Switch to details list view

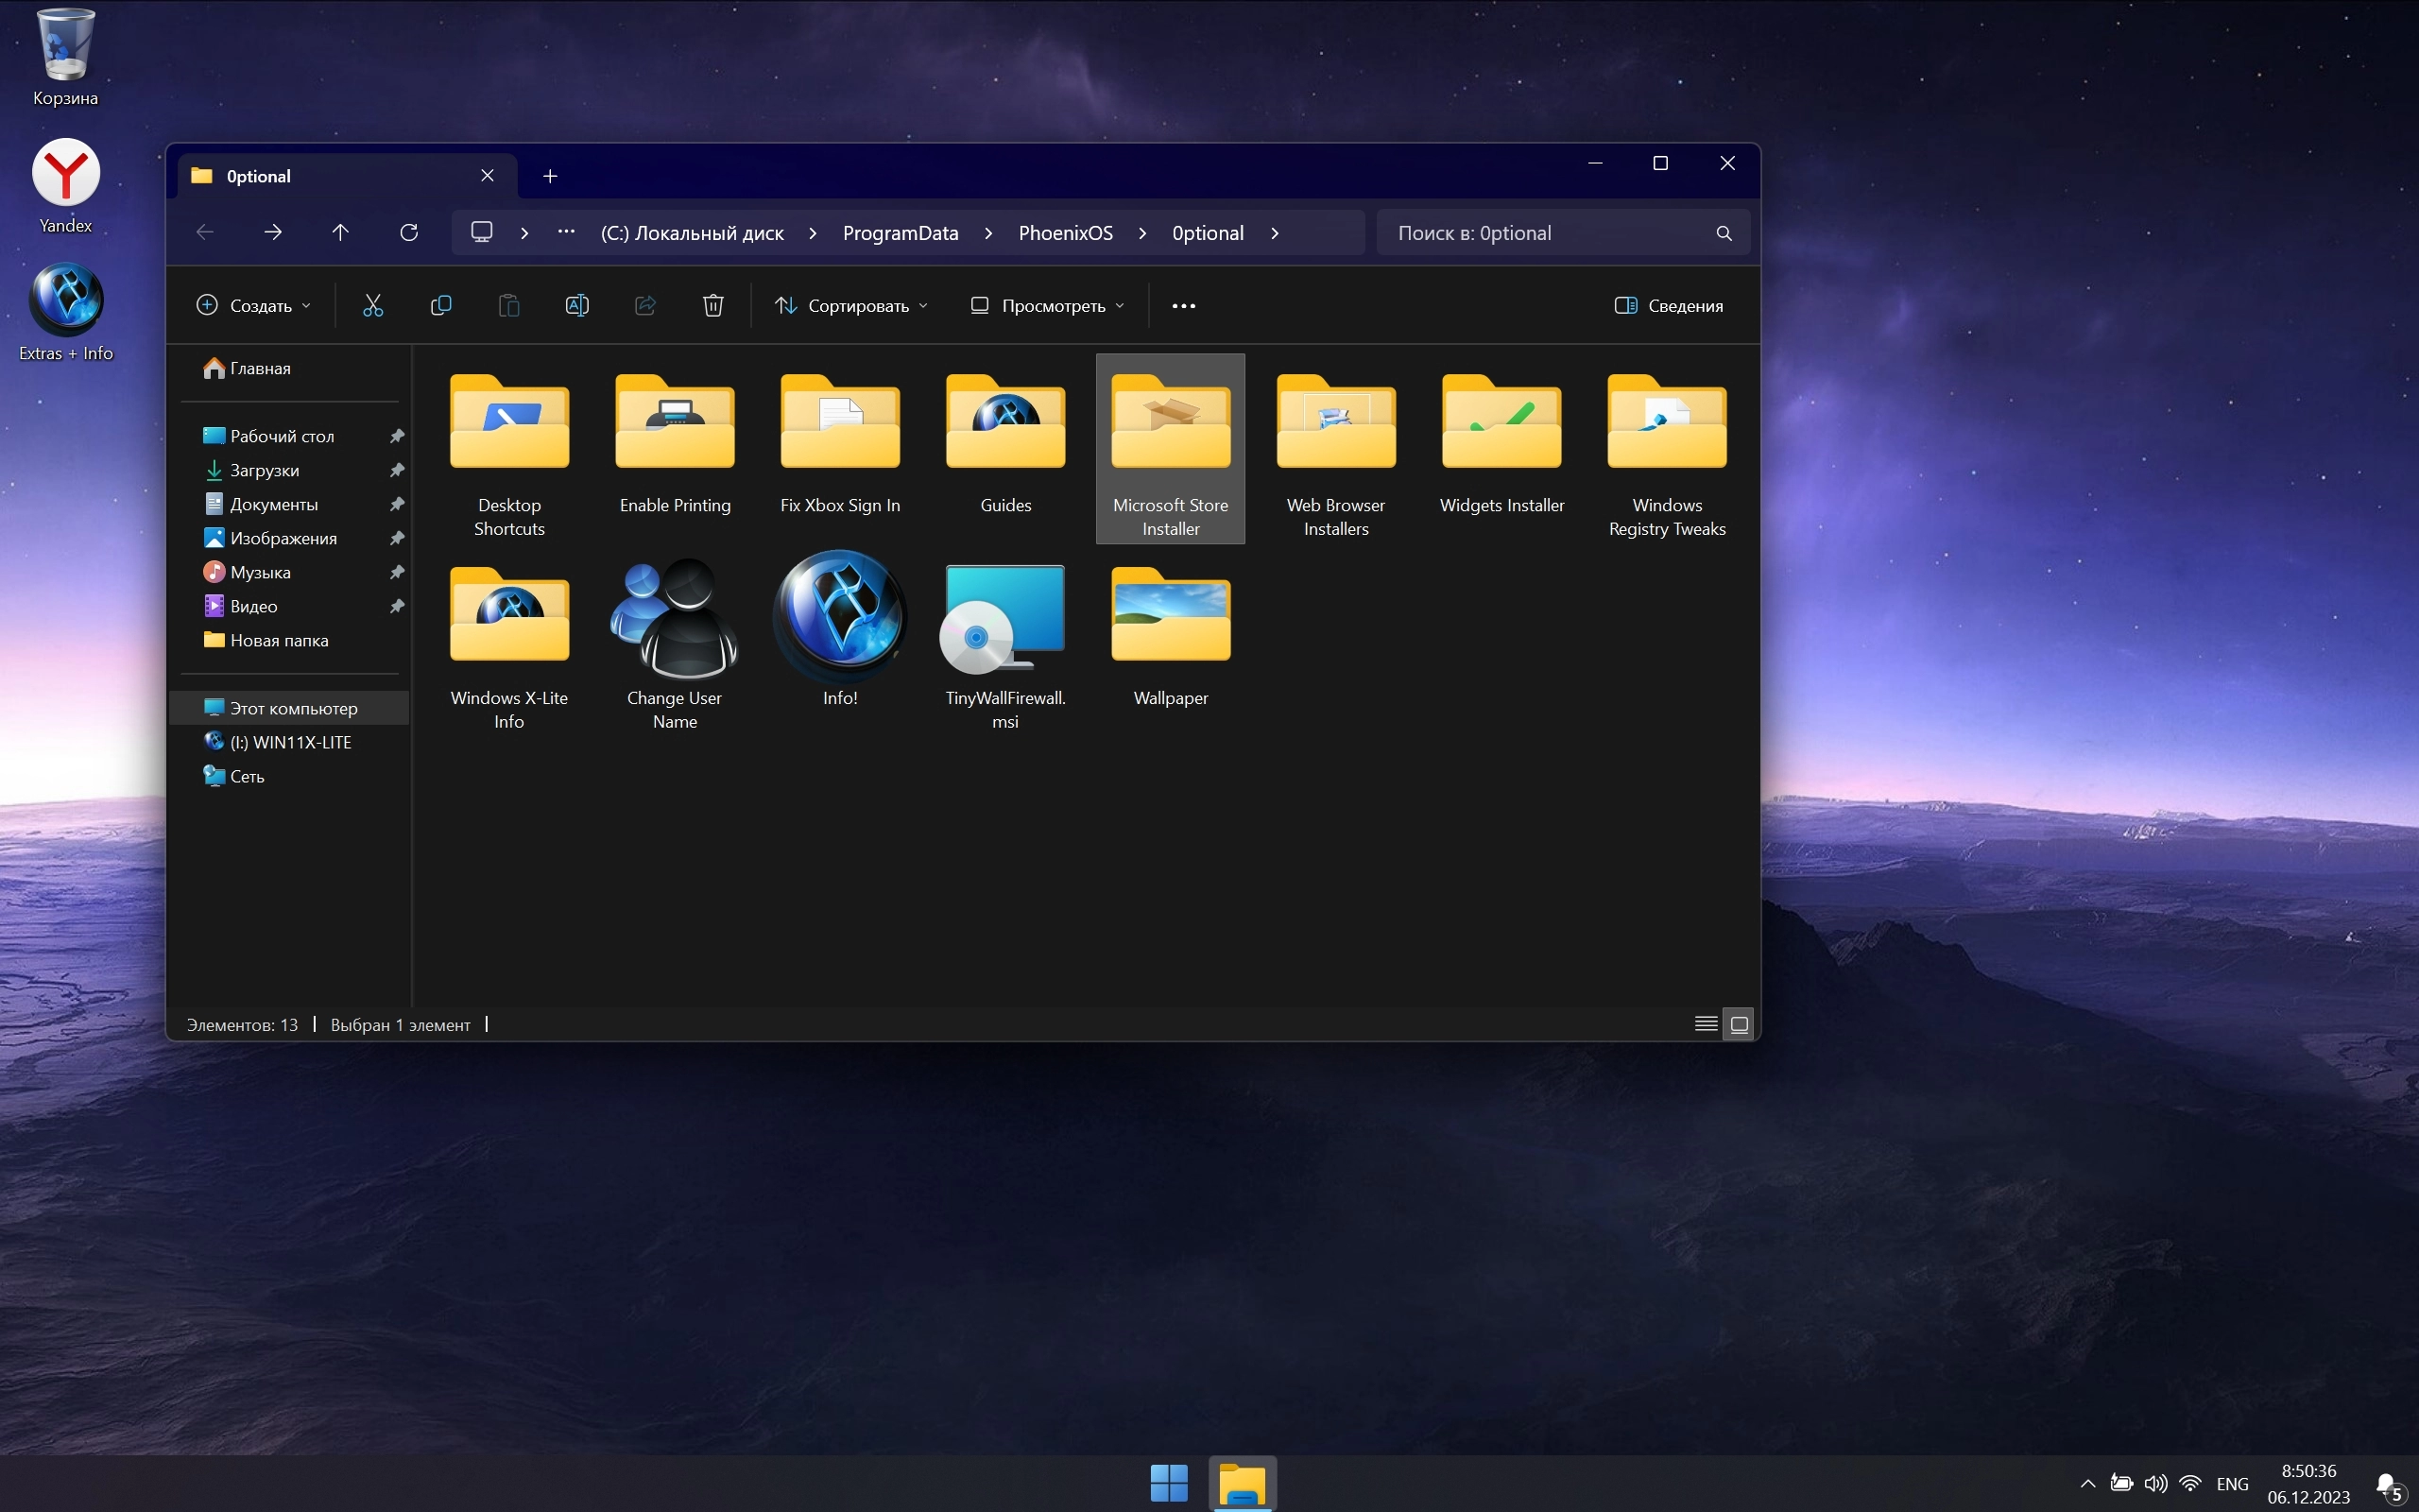click(1706, 1024)
